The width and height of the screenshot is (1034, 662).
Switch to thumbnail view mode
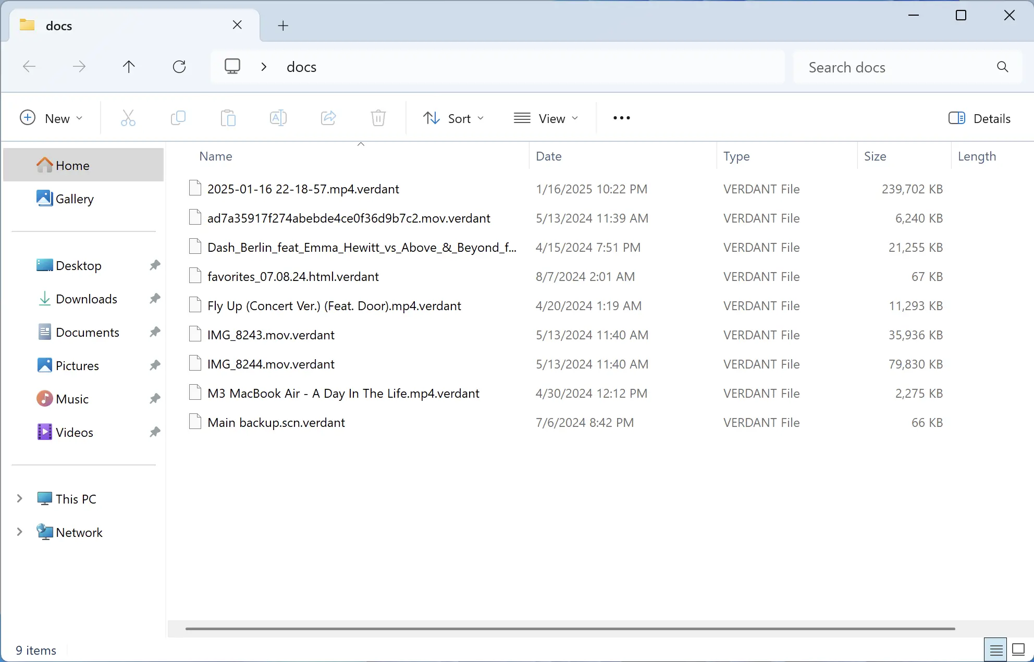tap(1017, 649)
